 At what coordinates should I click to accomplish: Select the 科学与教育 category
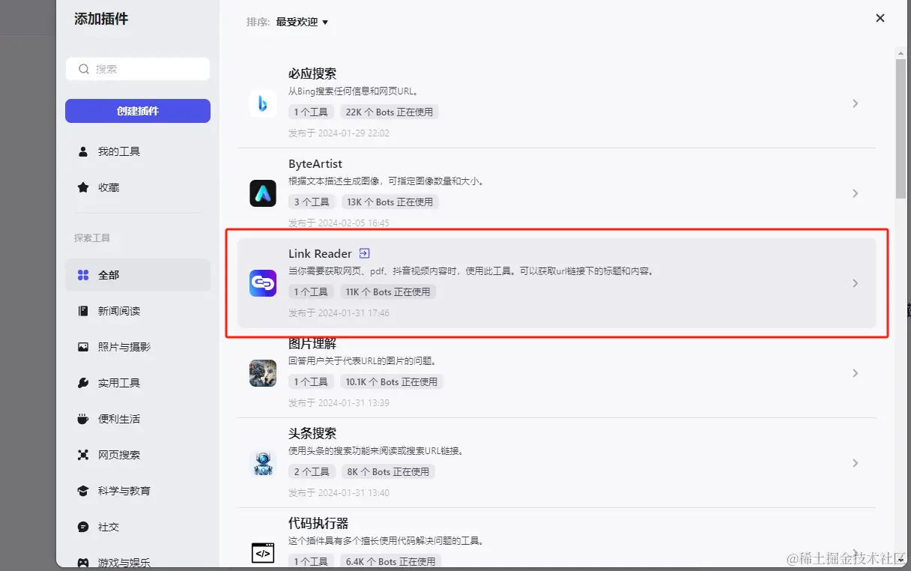138,491
